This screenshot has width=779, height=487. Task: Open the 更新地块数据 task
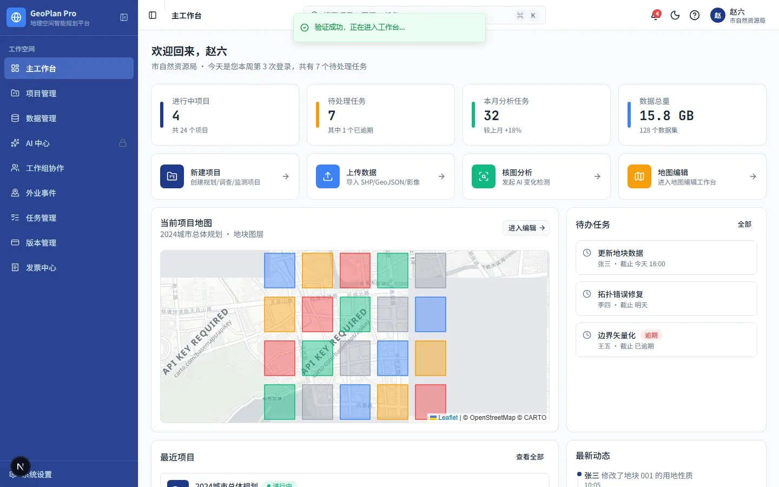click(666, 258)
